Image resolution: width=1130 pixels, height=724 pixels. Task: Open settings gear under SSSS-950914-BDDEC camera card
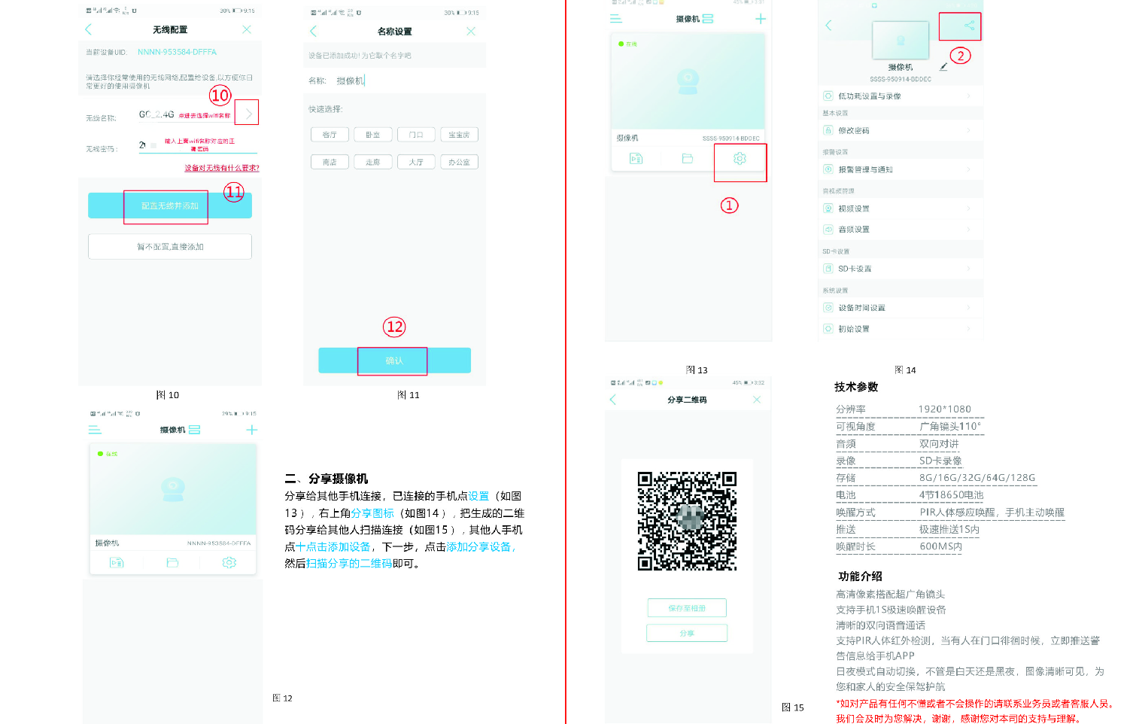740,158
